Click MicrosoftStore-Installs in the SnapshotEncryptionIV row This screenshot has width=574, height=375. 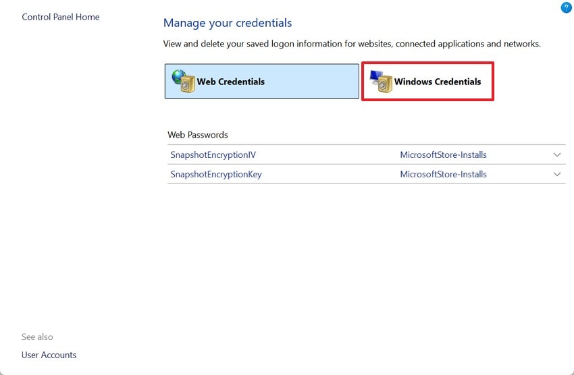click(x=443, y=154)
